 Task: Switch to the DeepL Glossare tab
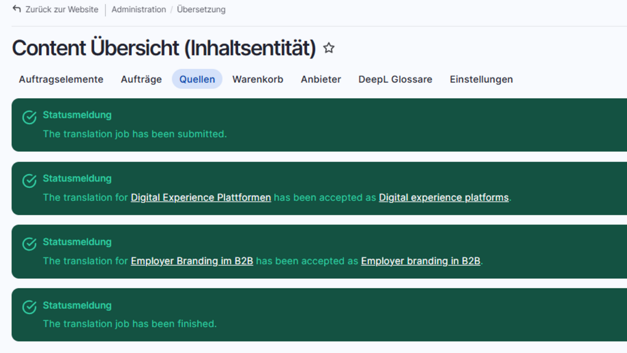(x=395, y=79)
